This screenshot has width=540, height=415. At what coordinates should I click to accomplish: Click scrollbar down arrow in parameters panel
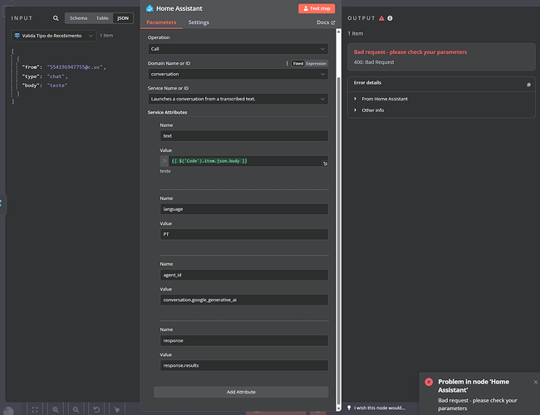(338, 408)
